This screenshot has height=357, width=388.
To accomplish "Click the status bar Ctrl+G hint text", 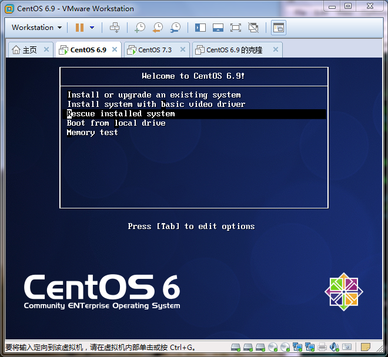I will coord(100,348).
